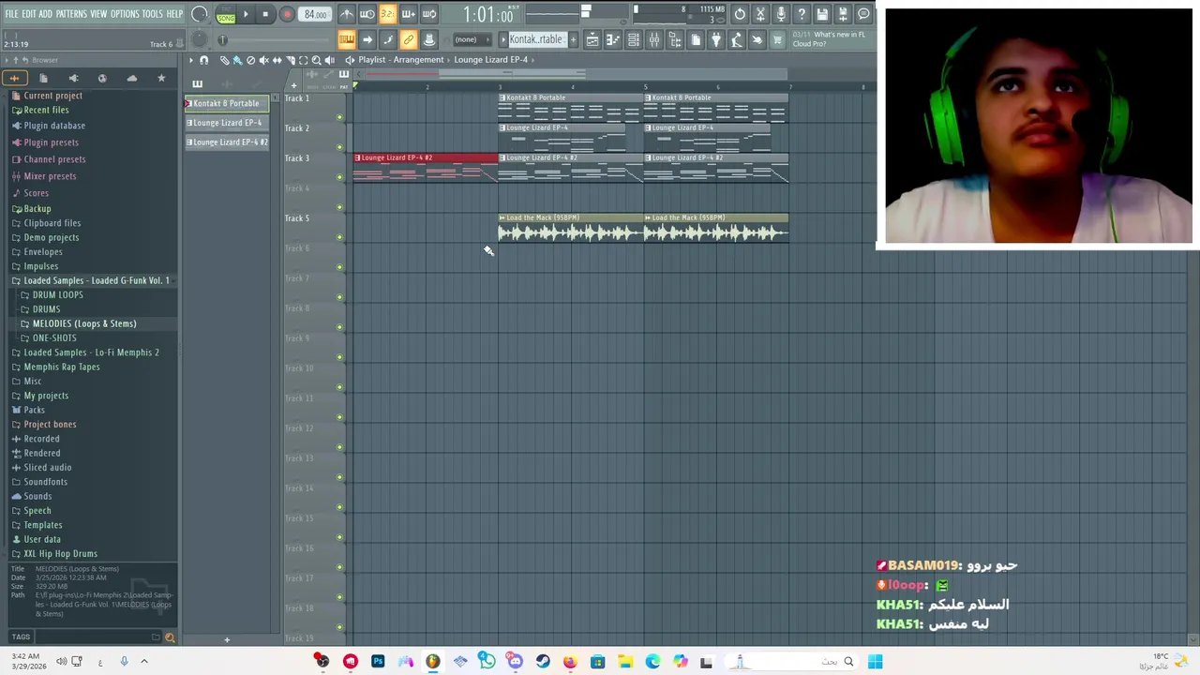Select the Slice tool in playlist
Viewport: 1200px width, 675px height.
coord(290,60)
